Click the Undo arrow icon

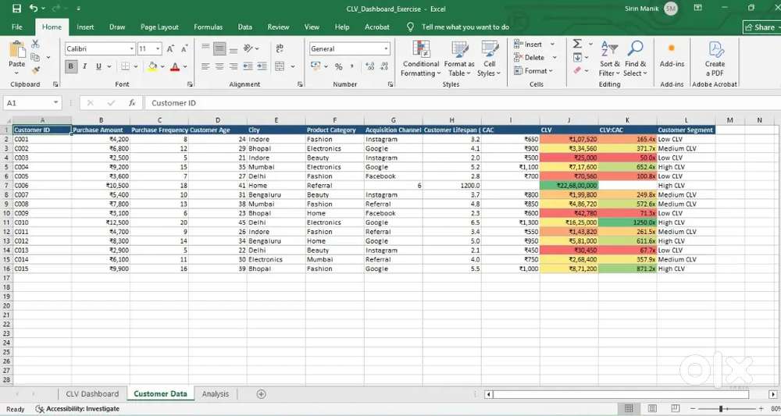(x=34, y=8)
